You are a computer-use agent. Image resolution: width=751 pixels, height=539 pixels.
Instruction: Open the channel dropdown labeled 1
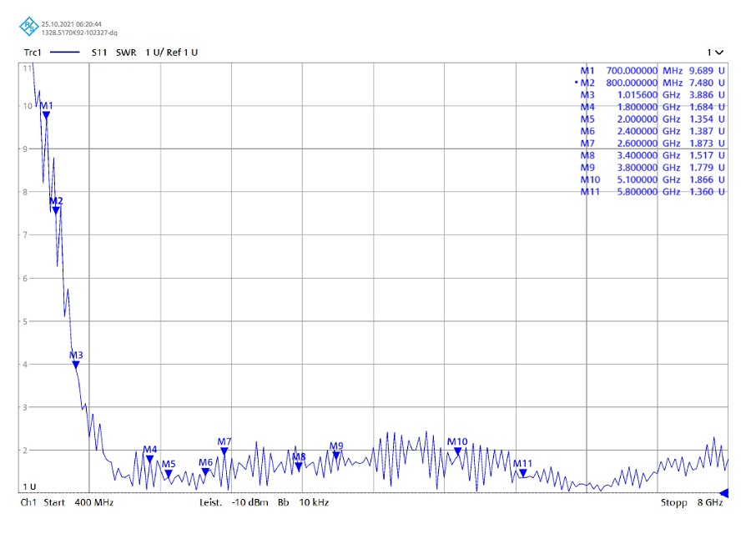coord(715,53)
